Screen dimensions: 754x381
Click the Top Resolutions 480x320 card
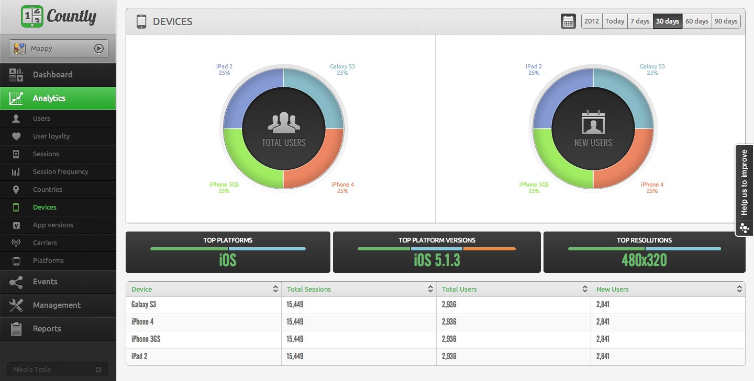point(645,252)
